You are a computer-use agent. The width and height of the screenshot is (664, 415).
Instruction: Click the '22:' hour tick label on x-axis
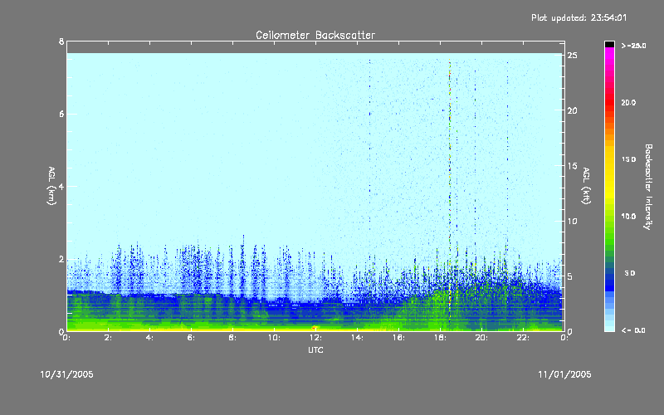coord(524,338)
